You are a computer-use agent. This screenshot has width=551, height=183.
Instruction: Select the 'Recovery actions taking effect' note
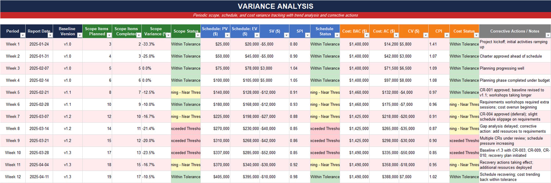(515, 165)
